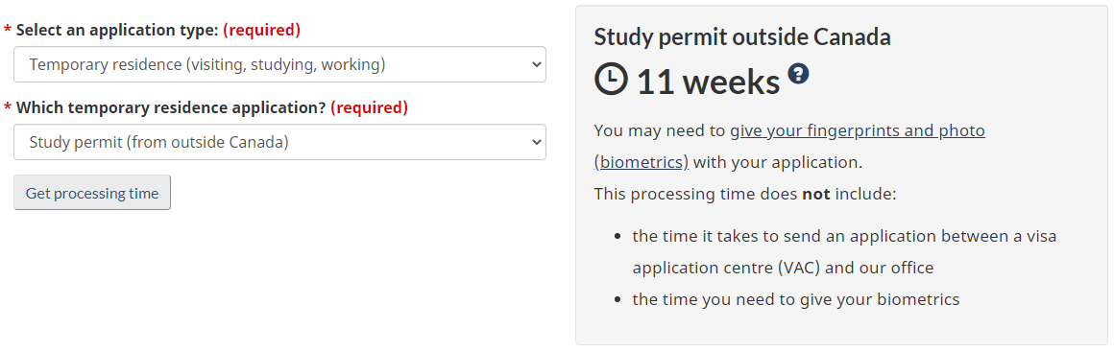Click the red asterisk before Select an application type
This screenshot has height=352, width=1114.
7,31
